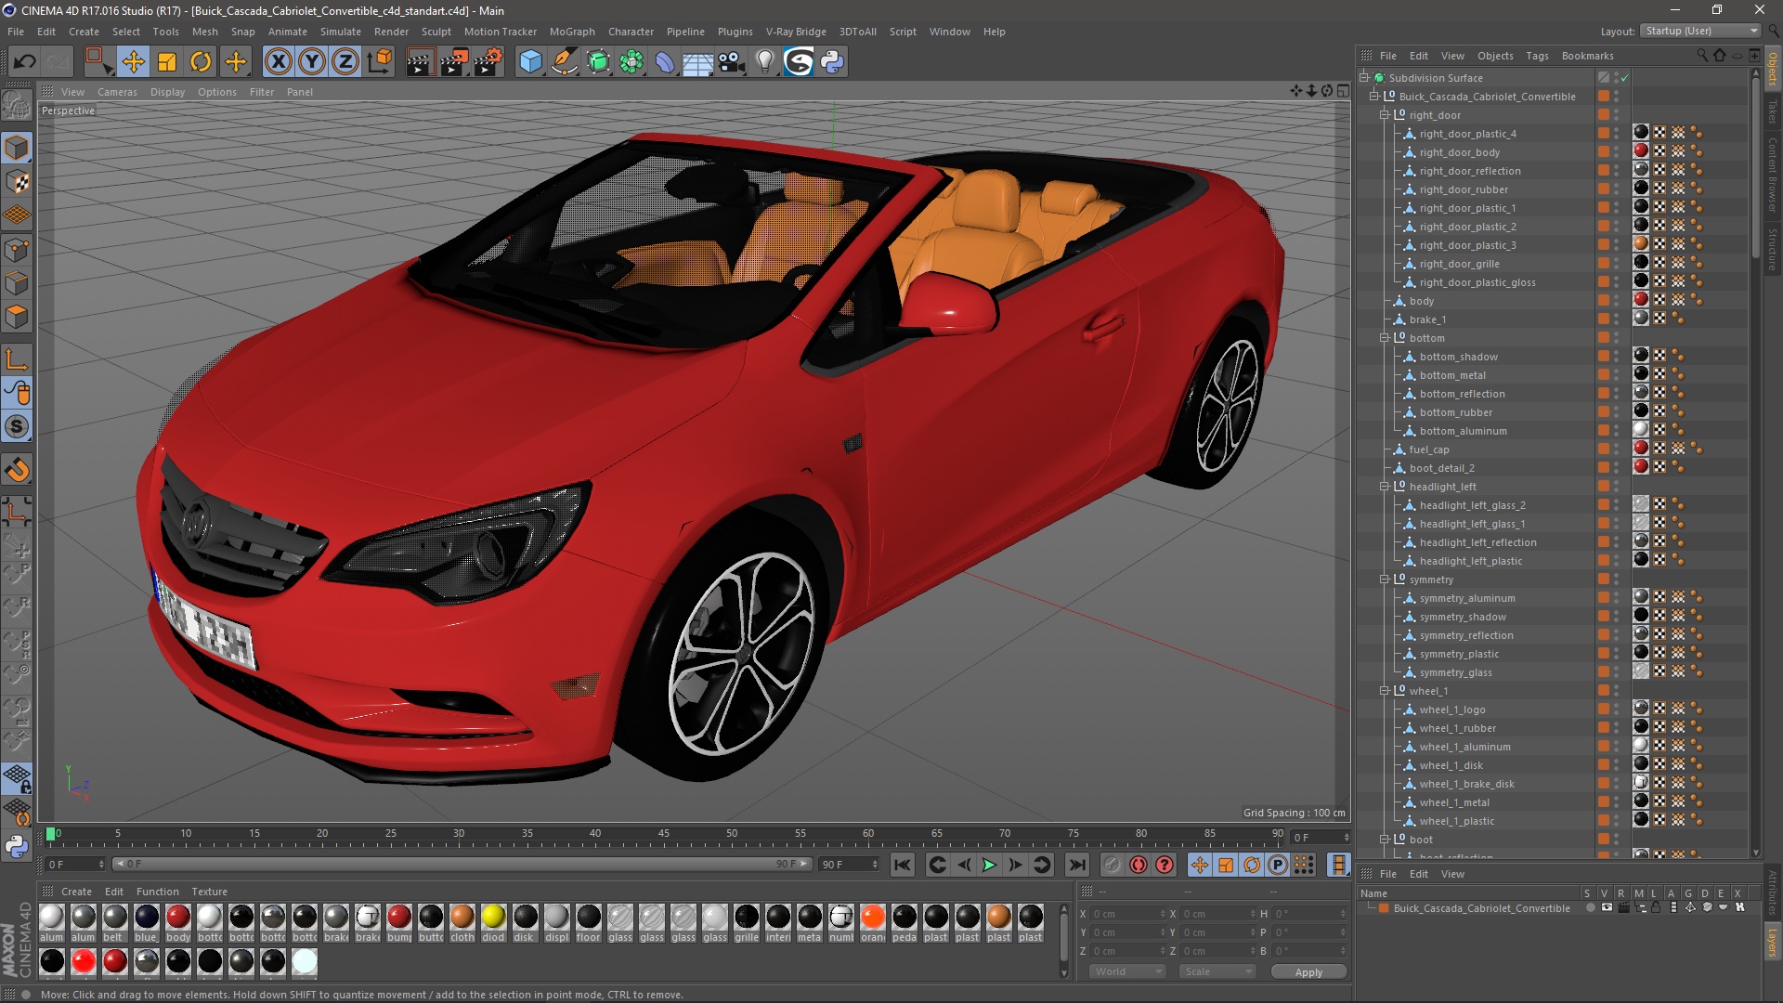Open viewport Cameras menu
The width and height of the screenshot is (1783, 1003).
pos(117,92)
